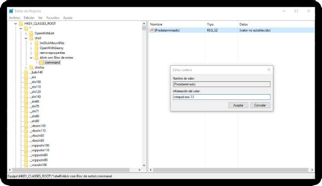Click the removeproperties folder icon
The height and width of the screenshot is (186, 322).
click(36, 53)
